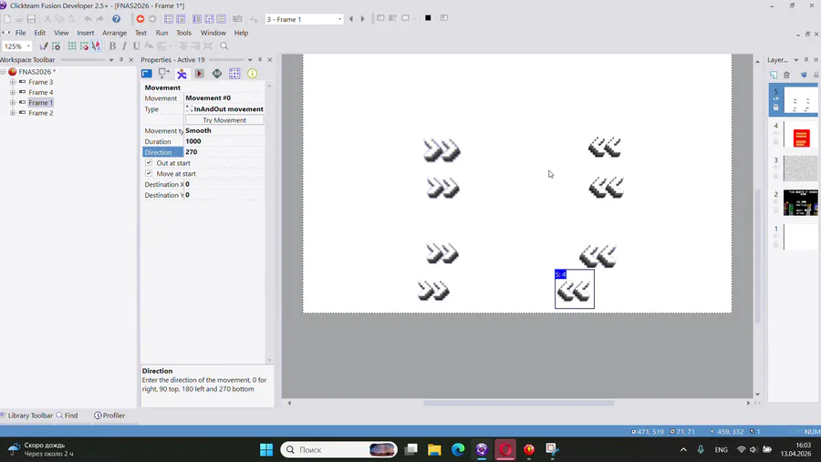This screenshot has width=821, height=462.
Task: Click the Delete Layer trash icon
Action: pyautogui.click(x=786, y=75)
